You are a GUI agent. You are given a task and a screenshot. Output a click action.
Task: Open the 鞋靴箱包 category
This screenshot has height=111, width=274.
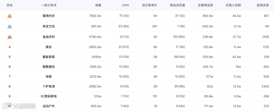49,67
